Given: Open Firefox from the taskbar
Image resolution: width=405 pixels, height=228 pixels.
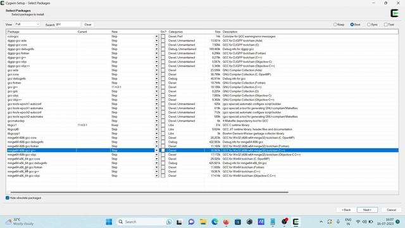Looking at the screenshot, I should coord(227,222).
